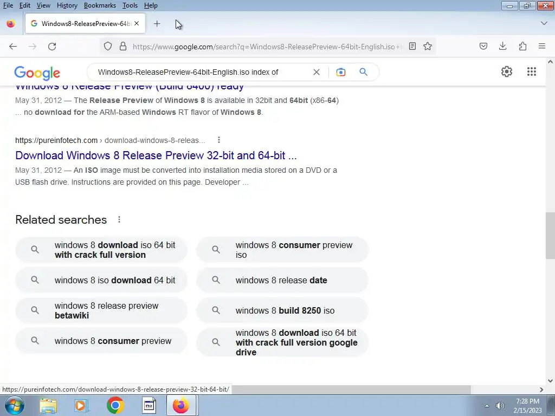The height and width of the screenshot is (416, 555).
Task: Launch Google Chrome from taskbar
Action: 115,406
